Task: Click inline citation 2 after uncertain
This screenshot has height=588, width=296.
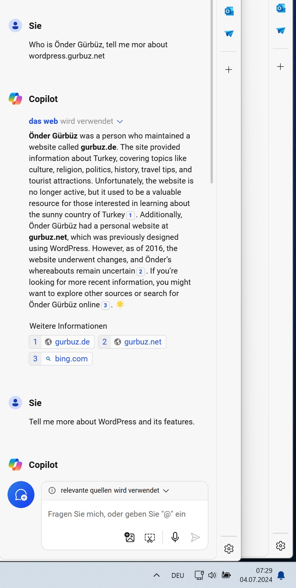Action: pyautogui.click(x=141, y=272)
